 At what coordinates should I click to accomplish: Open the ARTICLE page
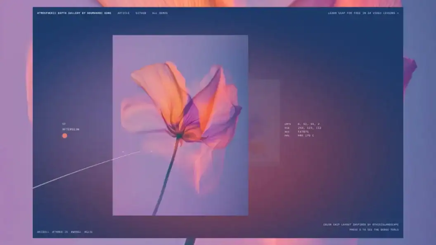coord(123,13)
